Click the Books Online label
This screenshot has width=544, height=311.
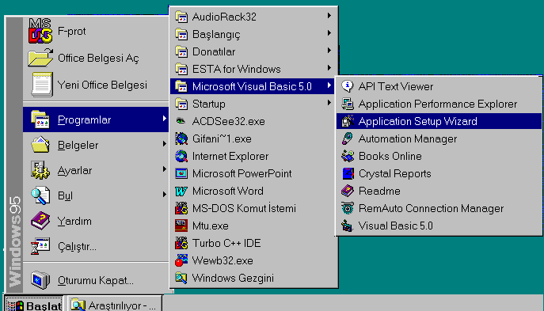tap(390, 156)
